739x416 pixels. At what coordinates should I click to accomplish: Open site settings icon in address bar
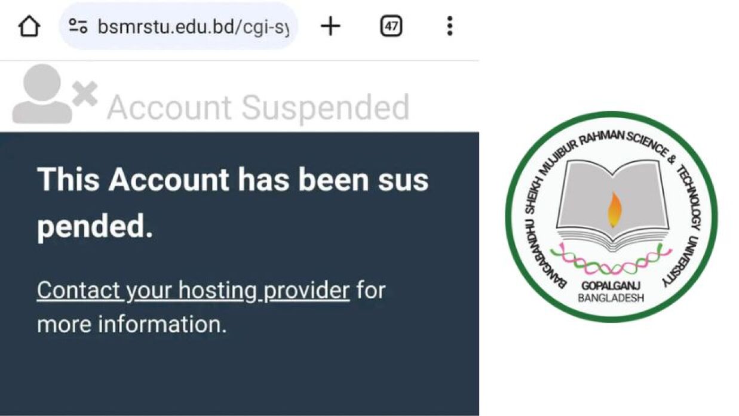(78, 26)
